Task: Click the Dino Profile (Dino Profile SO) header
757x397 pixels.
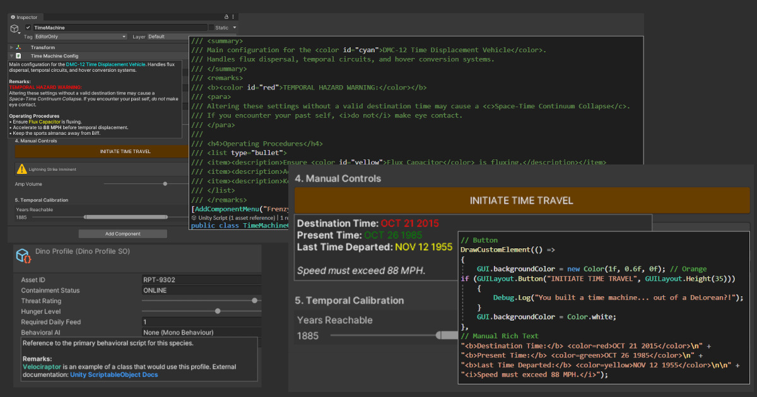Action: [83, 251]
